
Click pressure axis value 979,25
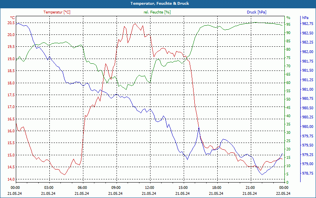pos(308,154)
